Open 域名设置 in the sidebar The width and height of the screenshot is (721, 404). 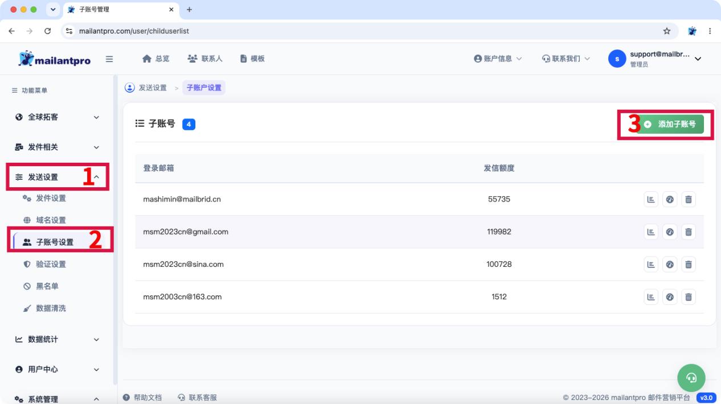(44, 220)
